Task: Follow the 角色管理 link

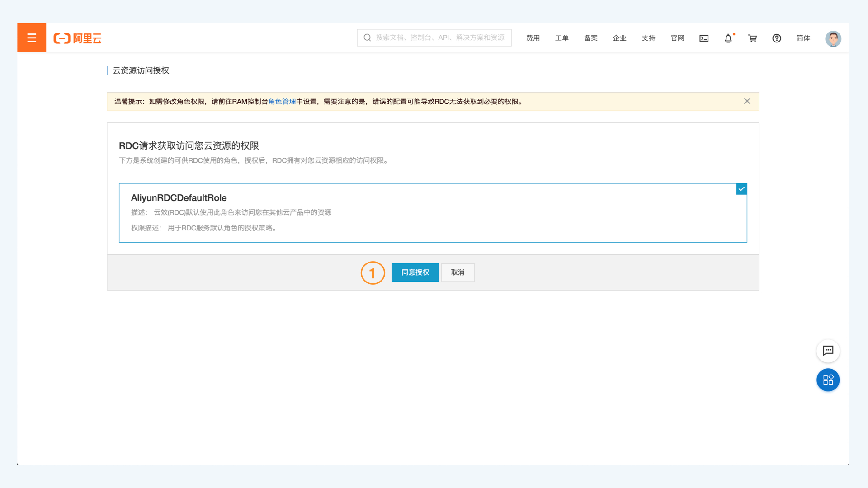Action: pyautogui.click(x=282, y=102)
